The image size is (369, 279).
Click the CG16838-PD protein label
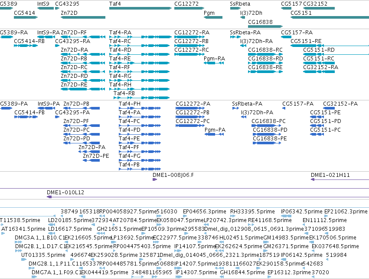coord(270,130)
